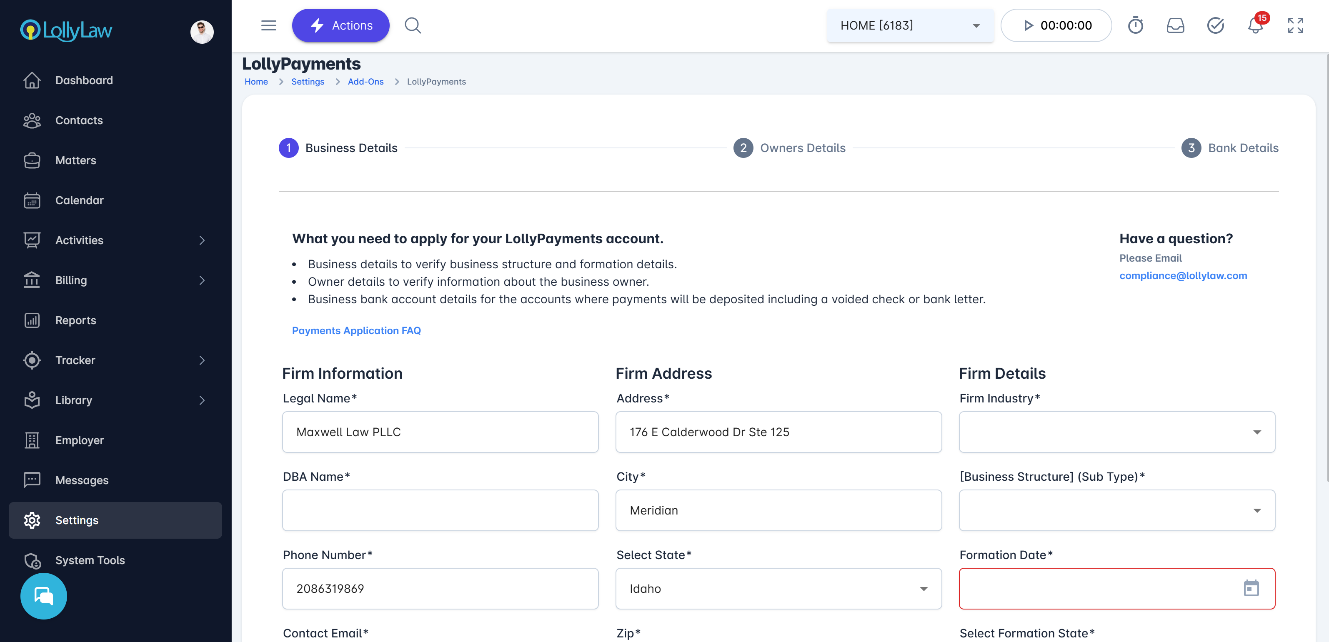Open notifications bell with 15 badge
The height and width of the screenshot is (642, 1329).
(x=1255, y=25)
